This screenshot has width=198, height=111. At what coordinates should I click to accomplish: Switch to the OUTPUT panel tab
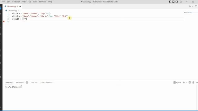tap(34, 83)
